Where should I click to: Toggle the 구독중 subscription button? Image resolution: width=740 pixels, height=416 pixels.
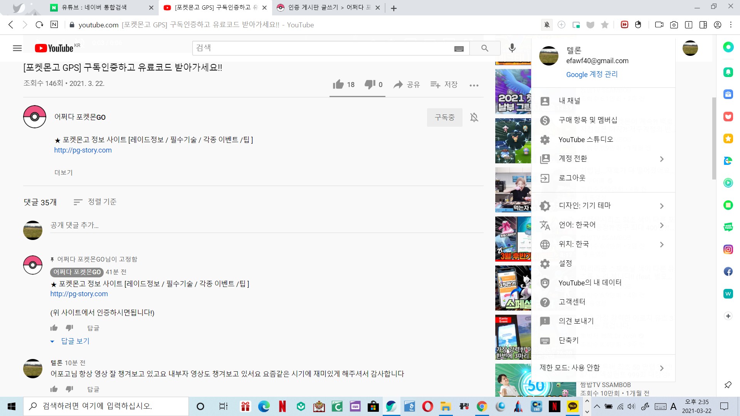(x=444, y=117)
